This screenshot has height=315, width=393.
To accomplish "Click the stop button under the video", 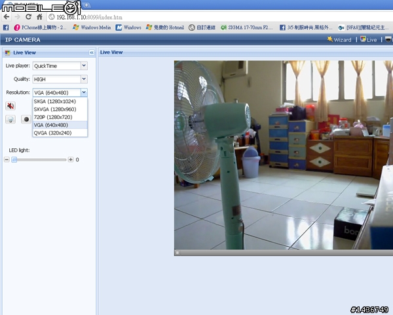I will click(x=178, y=253).
